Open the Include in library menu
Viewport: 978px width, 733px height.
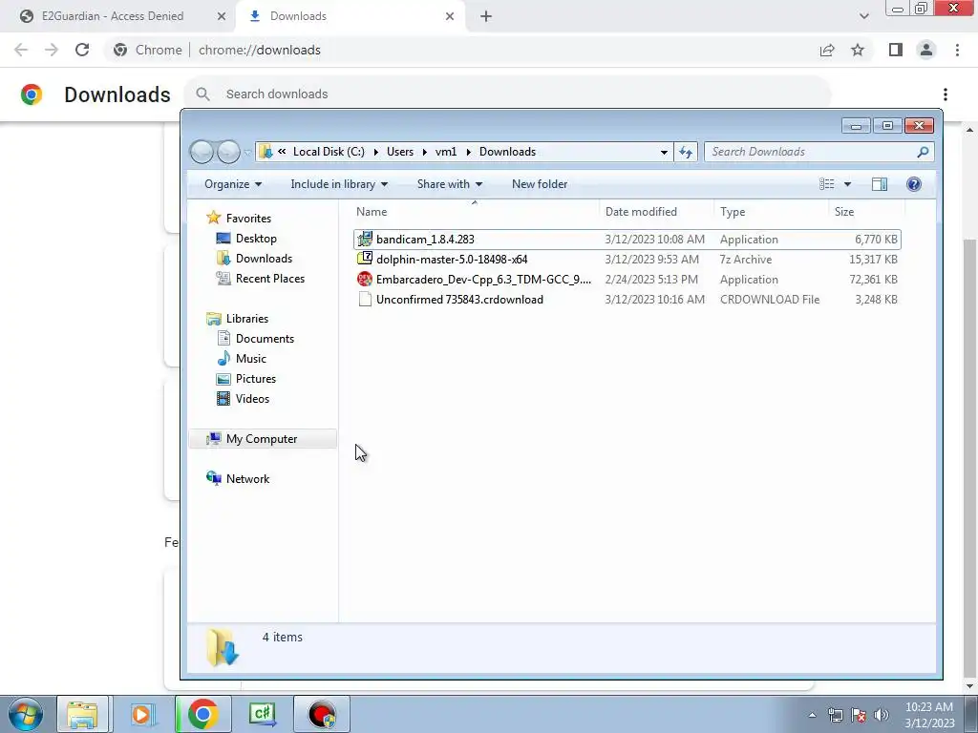(x=339, y=184)
